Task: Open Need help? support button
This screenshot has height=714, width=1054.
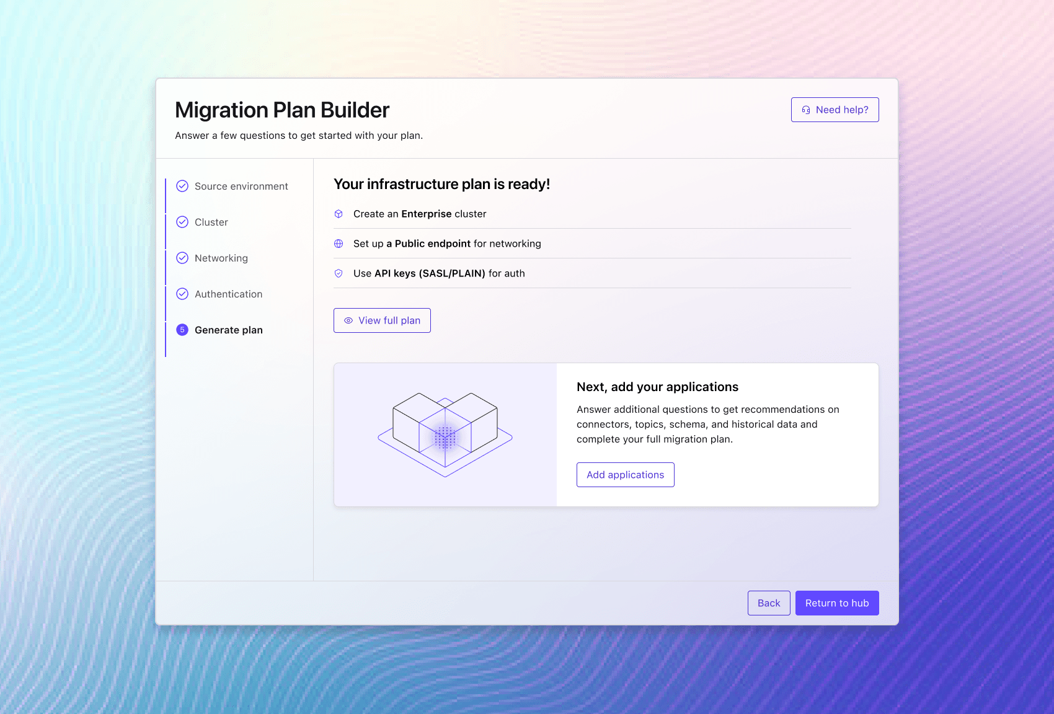Action: coord(835,110)
